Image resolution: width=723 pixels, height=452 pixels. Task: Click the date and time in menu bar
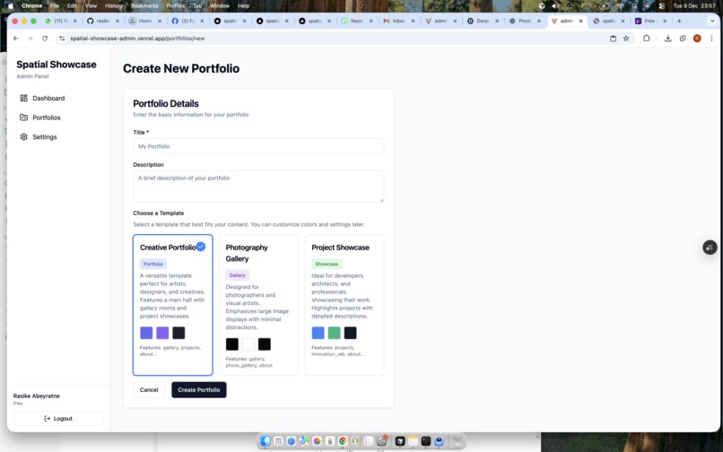pyautogui.click(x=694, y=6)
